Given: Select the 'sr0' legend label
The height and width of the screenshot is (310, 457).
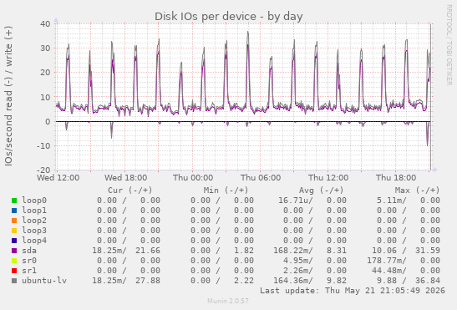Looking at the screenshot, I should coord(29,261).
